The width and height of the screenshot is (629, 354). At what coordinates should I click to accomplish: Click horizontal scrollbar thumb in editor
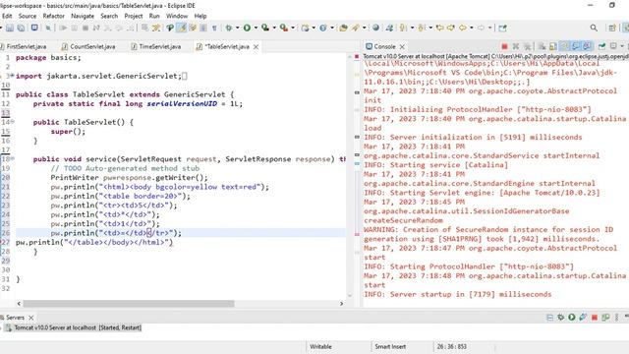coord(129,304)
